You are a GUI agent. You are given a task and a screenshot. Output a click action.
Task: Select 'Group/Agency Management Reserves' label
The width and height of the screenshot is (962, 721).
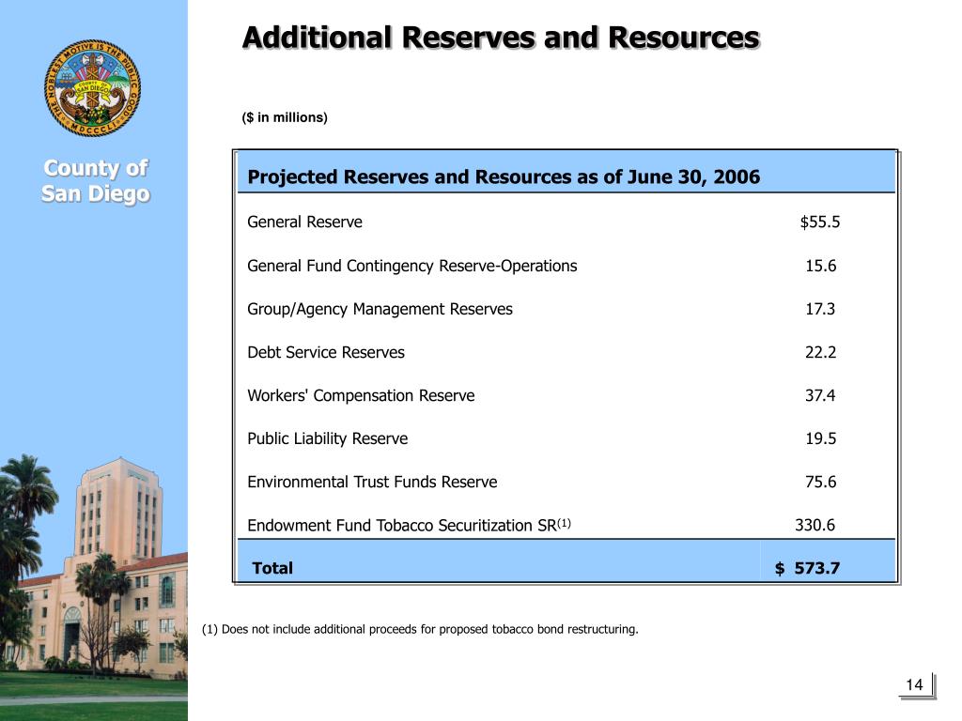pyautogui.click(x=380, y=309)
